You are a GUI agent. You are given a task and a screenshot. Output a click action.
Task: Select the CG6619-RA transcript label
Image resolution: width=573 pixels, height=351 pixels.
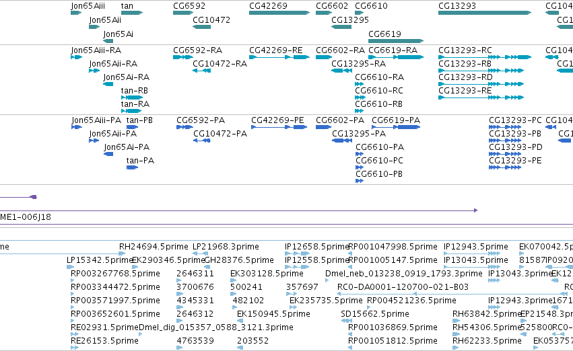393,50
